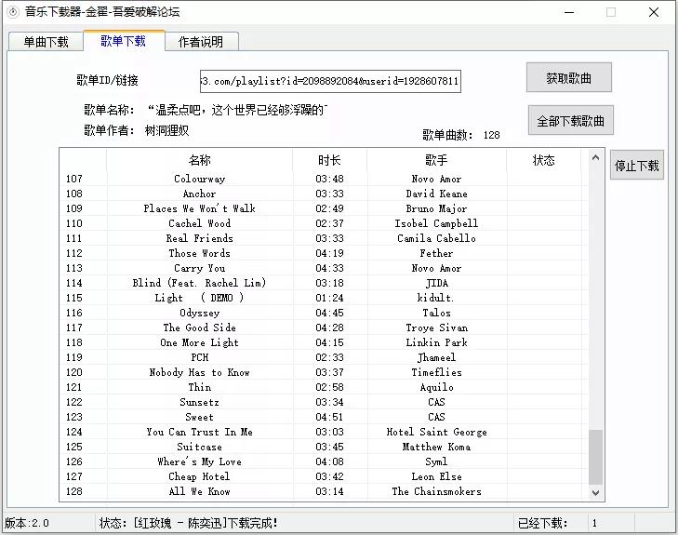Click the artist Isobel Campbell
The height and width of the screenshot is (535, 678).
436,223
